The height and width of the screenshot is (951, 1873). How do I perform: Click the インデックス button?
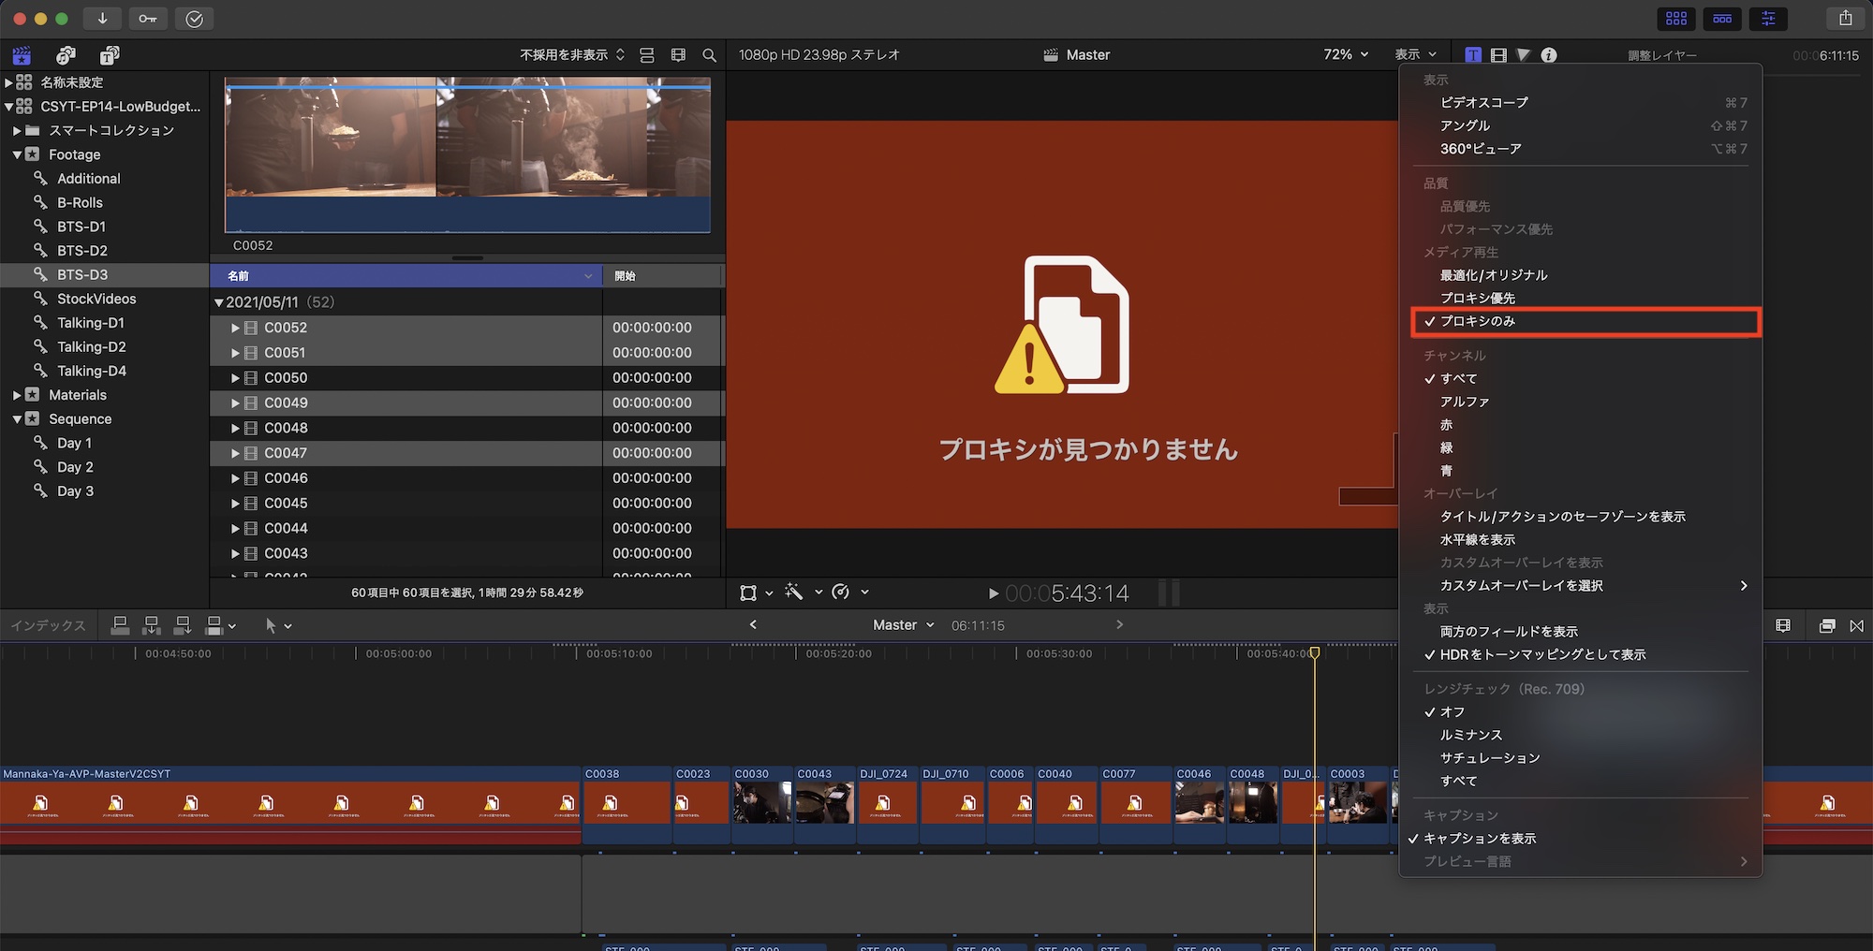tap(48, 625)
